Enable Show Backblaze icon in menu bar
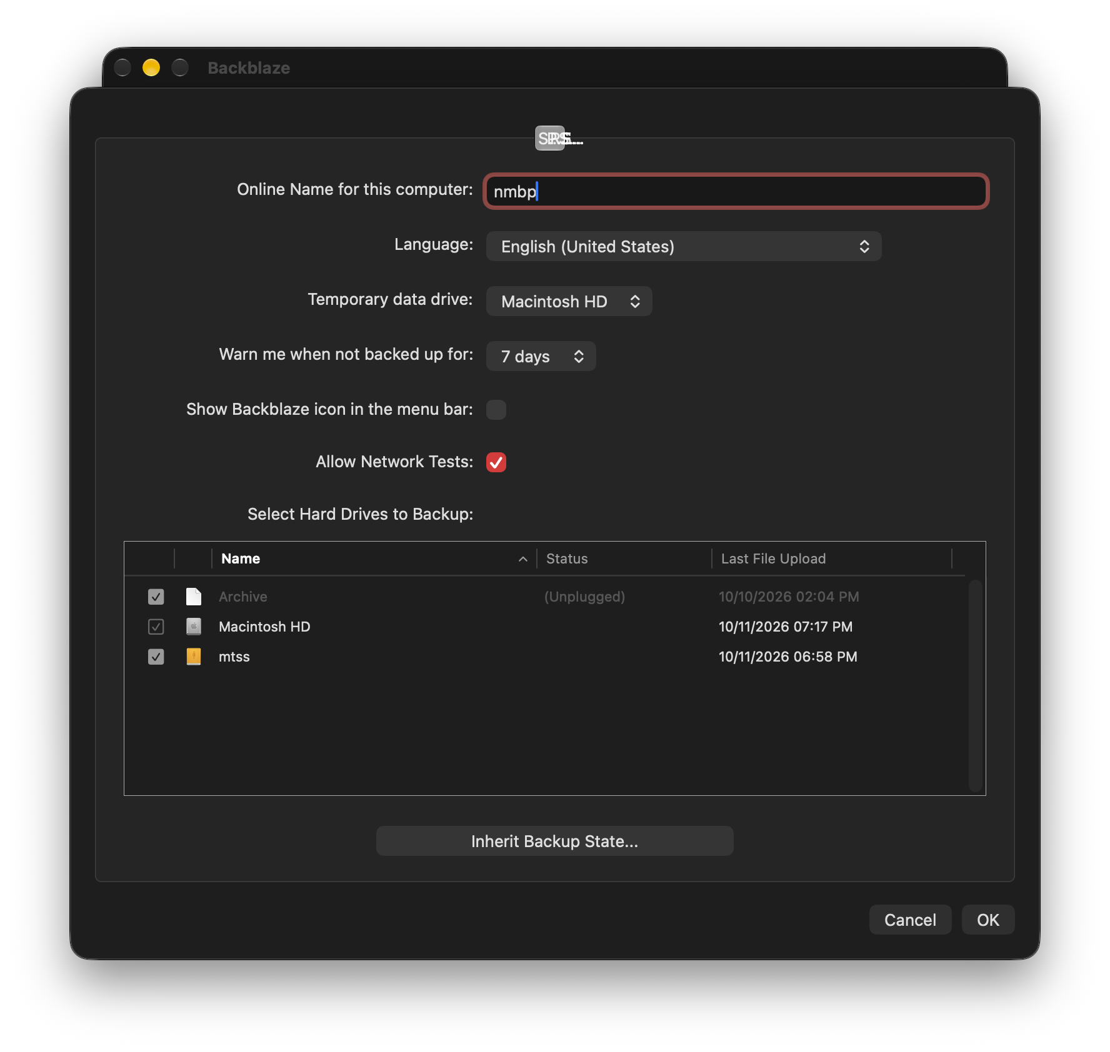The height and width of the screenshot is (1052, 1110). pyautogui.click(x=496, y=410)
